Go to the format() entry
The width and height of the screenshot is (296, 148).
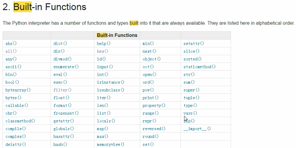pyautogui.click(x=62, y=106)
